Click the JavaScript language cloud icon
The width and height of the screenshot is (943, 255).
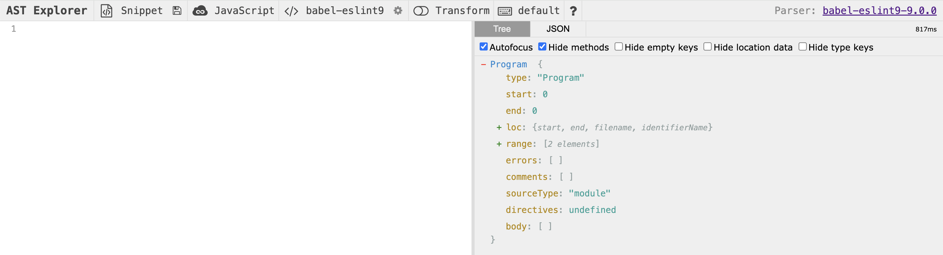pos(200,11)
